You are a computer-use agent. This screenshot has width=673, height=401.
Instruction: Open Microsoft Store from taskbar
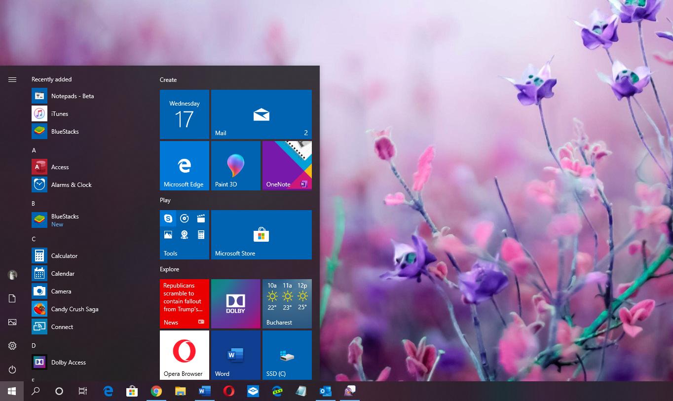tap(132, 391)
